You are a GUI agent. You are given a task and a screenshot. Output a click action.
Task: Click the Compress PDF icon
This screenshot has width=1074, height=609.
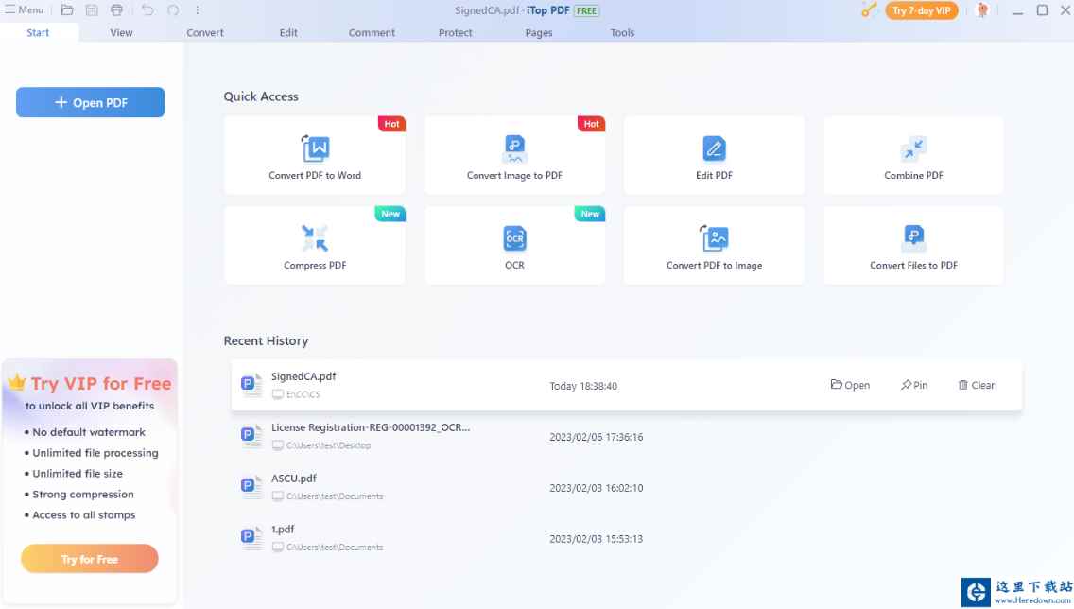[315, 238]
